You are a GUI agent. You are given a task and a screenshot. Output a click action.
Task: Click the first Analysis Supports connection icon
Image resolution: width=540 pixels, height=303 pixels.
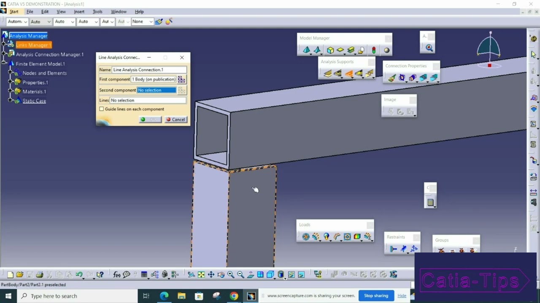pyautogui.click(x=327, y=74)
